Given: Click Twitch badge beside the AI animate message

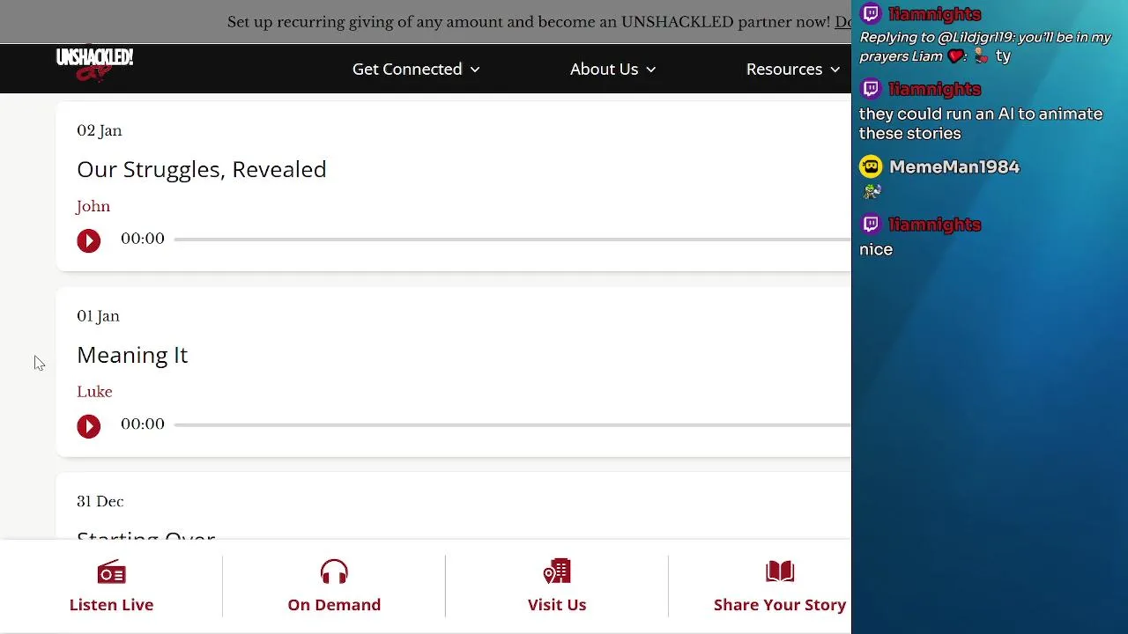Looking at the screenshot, I should (x=871, y=89).
